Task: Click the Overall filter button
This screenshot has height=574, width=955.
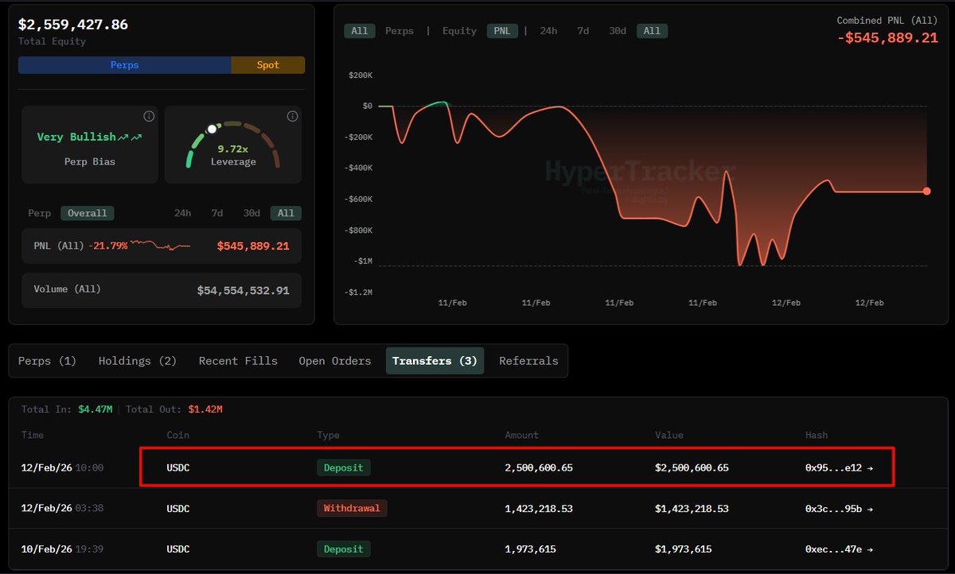Action: click(88, 213)
